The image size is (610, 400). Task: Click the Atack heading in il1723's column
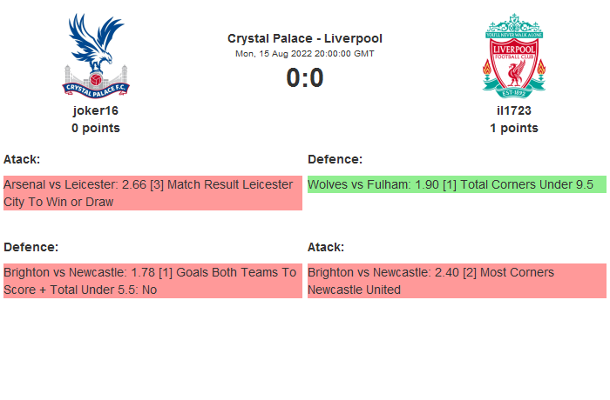326,247
